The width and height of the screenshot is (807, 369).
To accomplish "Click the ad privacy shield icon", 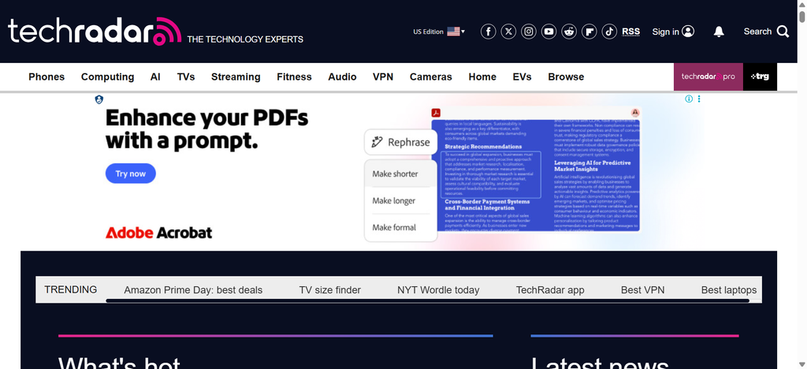I will tap(99, 99).
